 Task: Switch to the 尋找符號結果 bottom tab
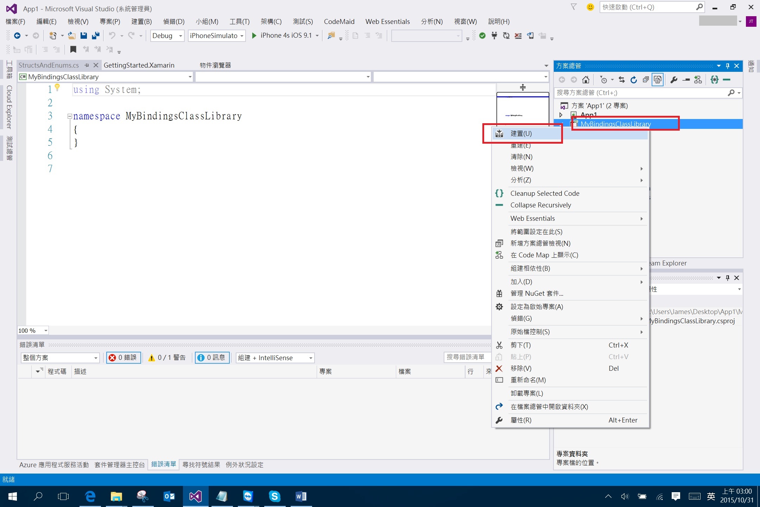tap(201, 465)
